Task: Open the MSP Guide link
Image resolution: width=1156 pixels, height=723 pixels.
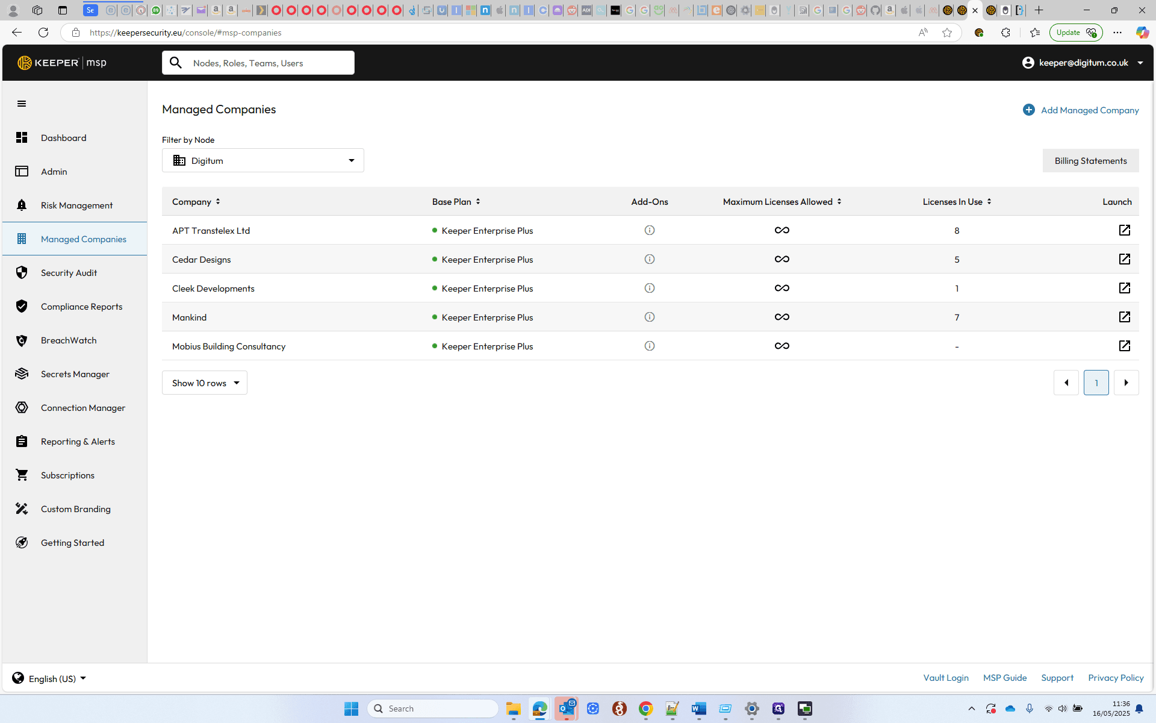Action: (x=1005, y=678)
